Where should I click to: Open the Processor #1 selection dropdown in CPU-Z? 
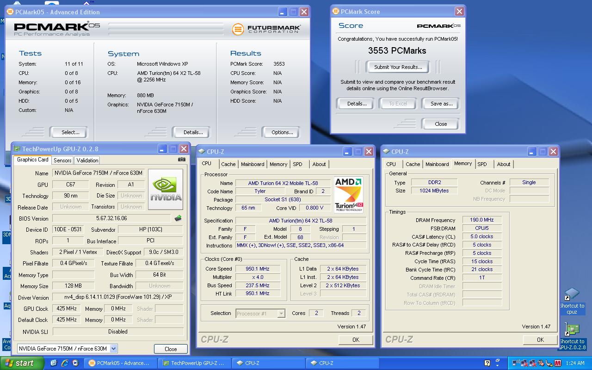tap(281, 313)
